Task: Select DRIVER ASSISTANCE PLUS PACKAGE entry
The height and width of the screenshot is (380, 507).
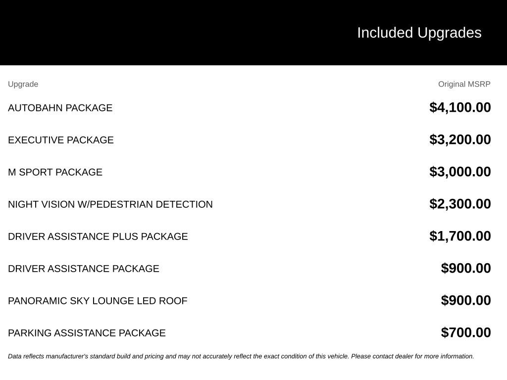Action: click(x=98, y=237)
